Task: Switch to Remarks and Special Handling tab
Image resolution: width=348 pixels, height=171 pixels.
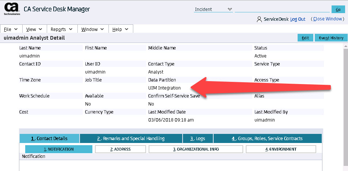Action: (131, 139)
